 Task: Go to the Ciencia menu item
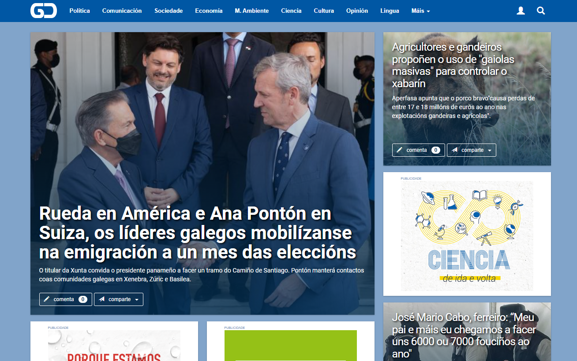291,11
